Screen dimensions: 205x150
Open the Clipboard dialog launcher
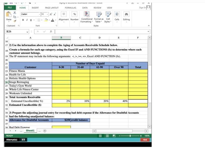click(x=19, y=25)
